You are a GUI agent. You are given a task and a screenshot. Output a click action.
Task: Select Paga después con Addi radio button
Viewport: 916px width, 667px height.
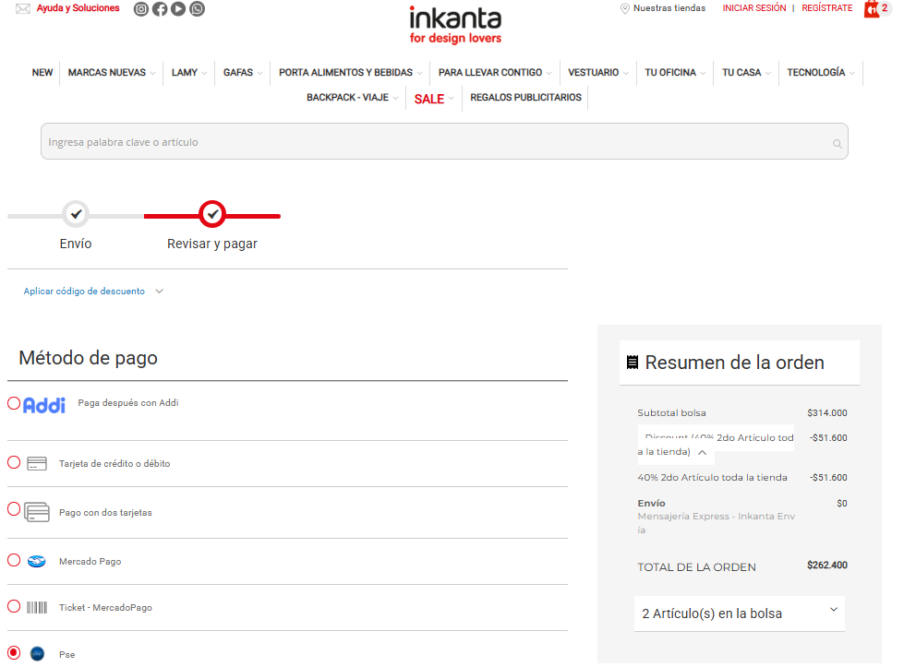click(x=14, y=403)
